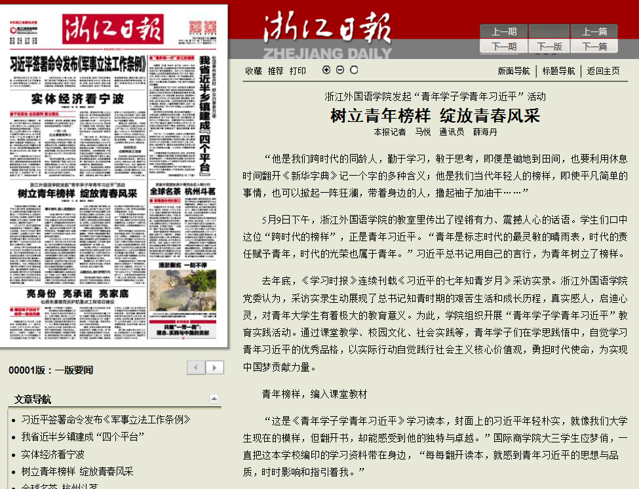Go to previous page with left arrow
The width and height of the screenshot is (639, 489).
point(196,368)
